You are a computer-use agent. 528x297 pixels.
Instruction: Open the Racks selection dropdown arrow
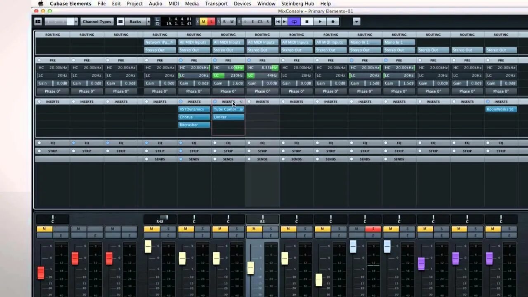pyautogui.click(x=148, y=21)
